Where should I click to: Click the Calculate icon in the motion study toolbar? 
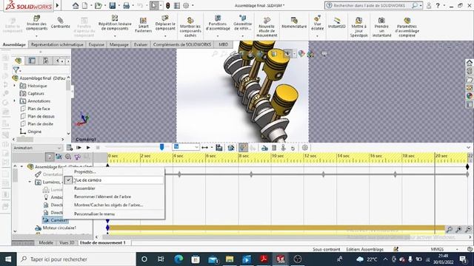coord(70,148)
